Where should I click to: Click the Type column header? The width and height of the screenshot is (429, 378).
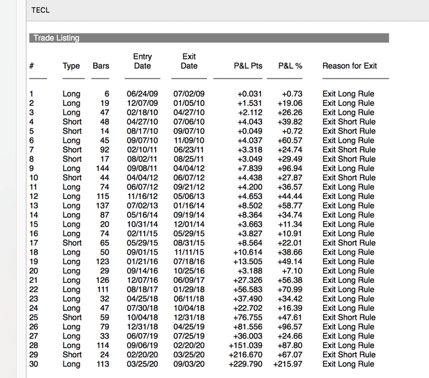(x=71, y=66)
